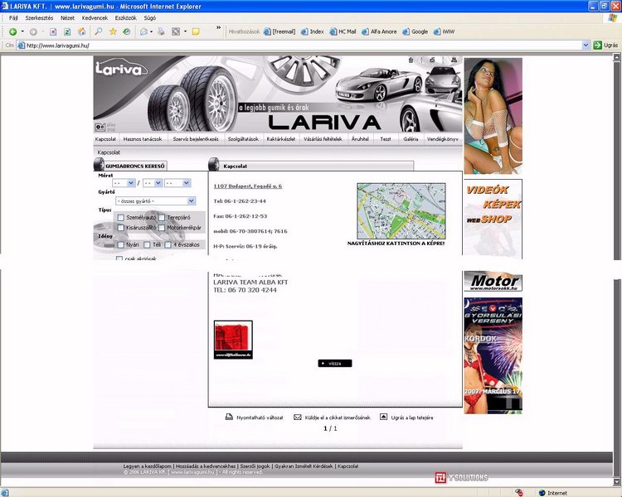Enable the Nyári season checkbox
622x497 pixels.
pos(121,245)
